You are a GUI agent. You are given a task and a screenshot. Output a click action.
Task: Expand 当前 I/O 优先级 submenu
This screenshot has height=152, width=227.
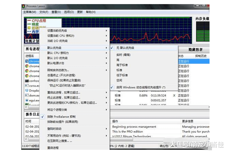75,41
